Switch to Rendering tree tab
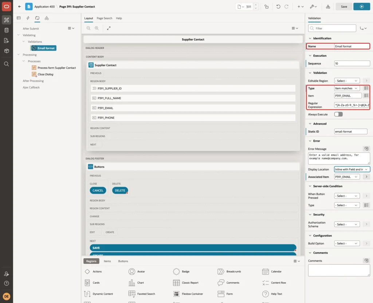The width and height of the screenshot is (373, 303). (19, 18)
